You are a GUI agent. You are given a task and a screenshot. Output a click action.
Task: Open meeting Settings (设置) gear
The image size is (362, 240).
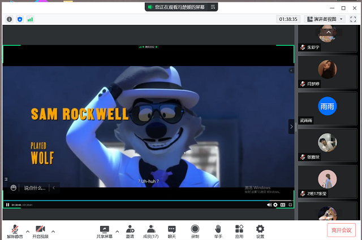coord(260,230)
